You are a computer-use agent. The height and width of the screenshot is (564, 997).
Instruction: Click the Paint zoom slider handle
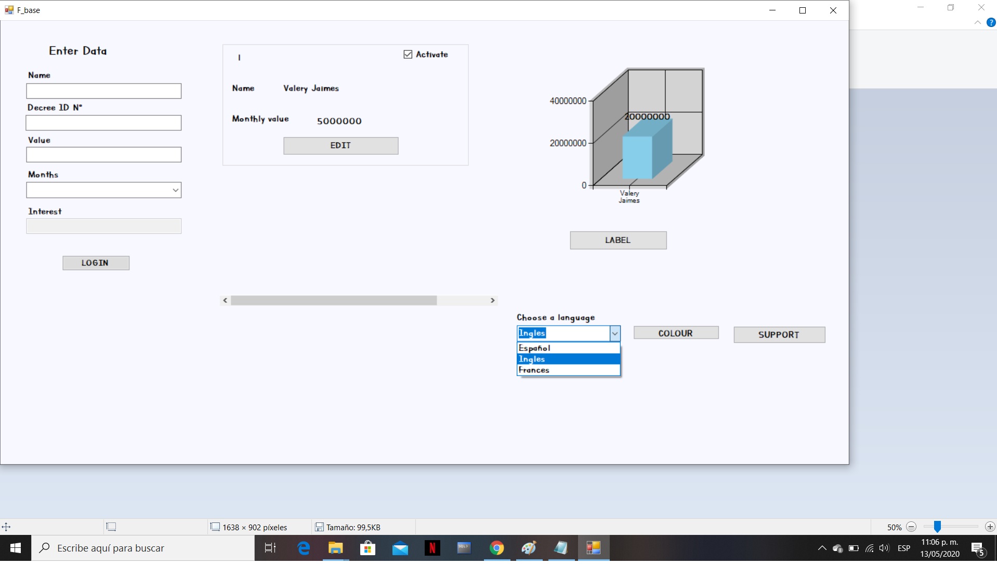pyautogui.click(x=937, y=527)
